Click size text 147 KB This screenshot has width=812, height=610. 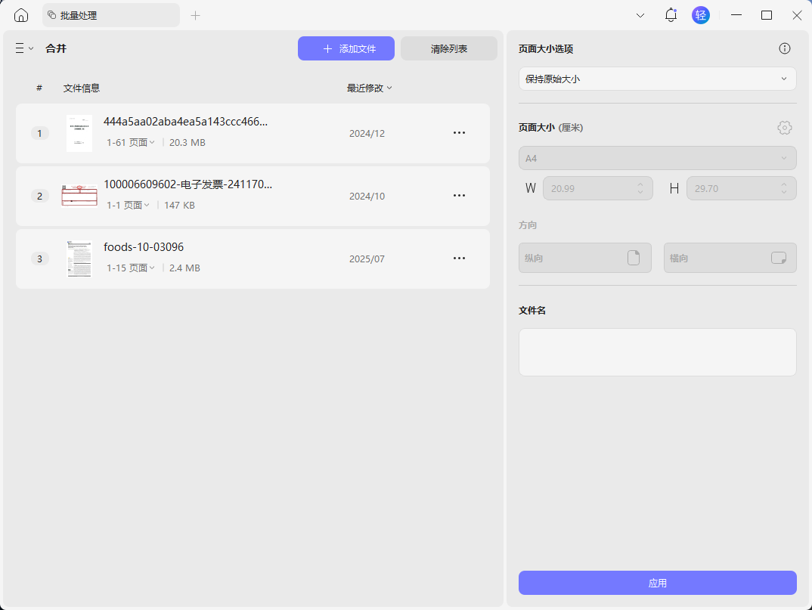click(179, 205)
